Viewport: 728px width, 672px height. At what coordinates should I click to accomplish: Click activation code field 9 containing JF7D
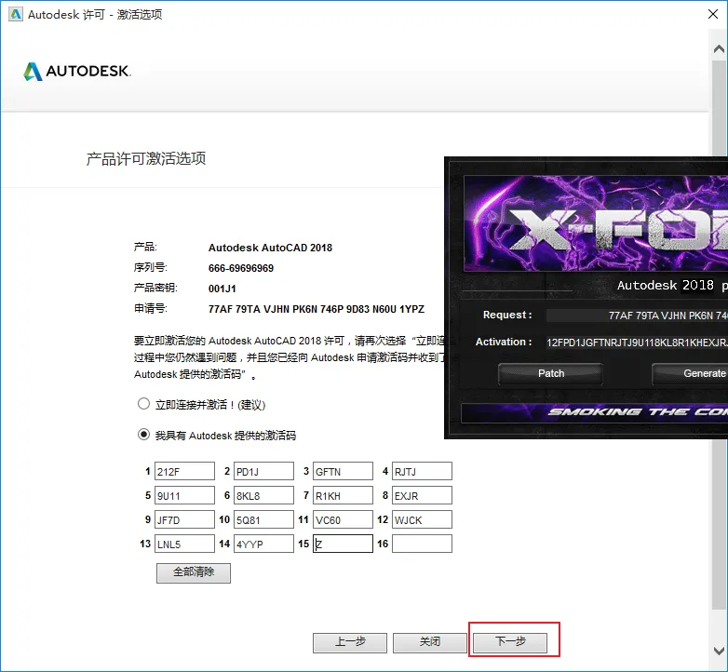(x=184, y=519)
